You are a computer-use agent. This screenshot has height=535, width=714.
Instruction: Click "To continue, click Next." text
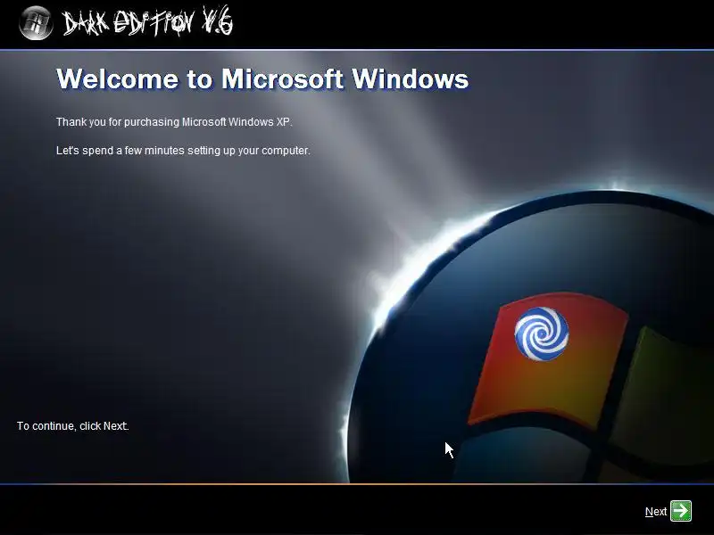click(x=73, y=426)
